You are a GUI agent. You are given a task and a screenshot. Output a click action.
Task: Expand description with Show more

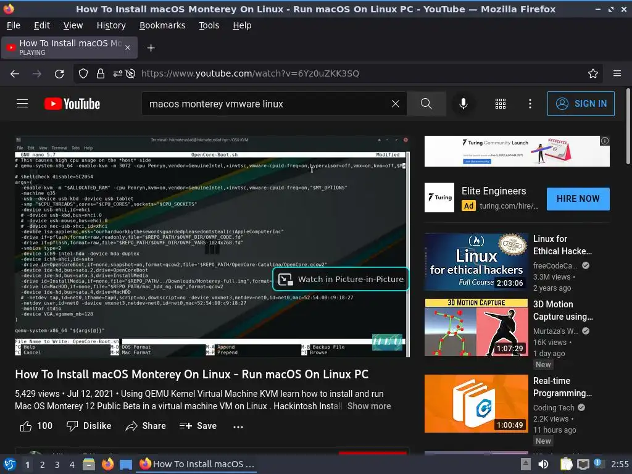click(369, 406)
